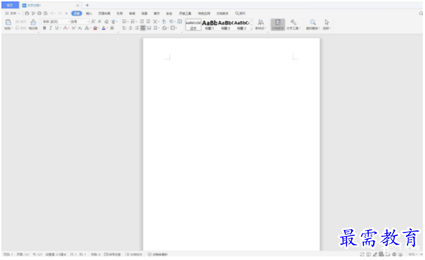
Task: Click the text highlight color button
Action: (95, 28)
